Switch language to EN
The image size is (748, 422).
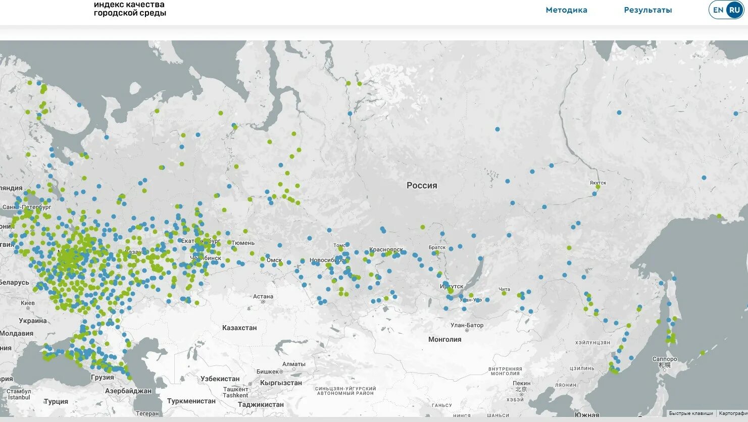point(718,10)
